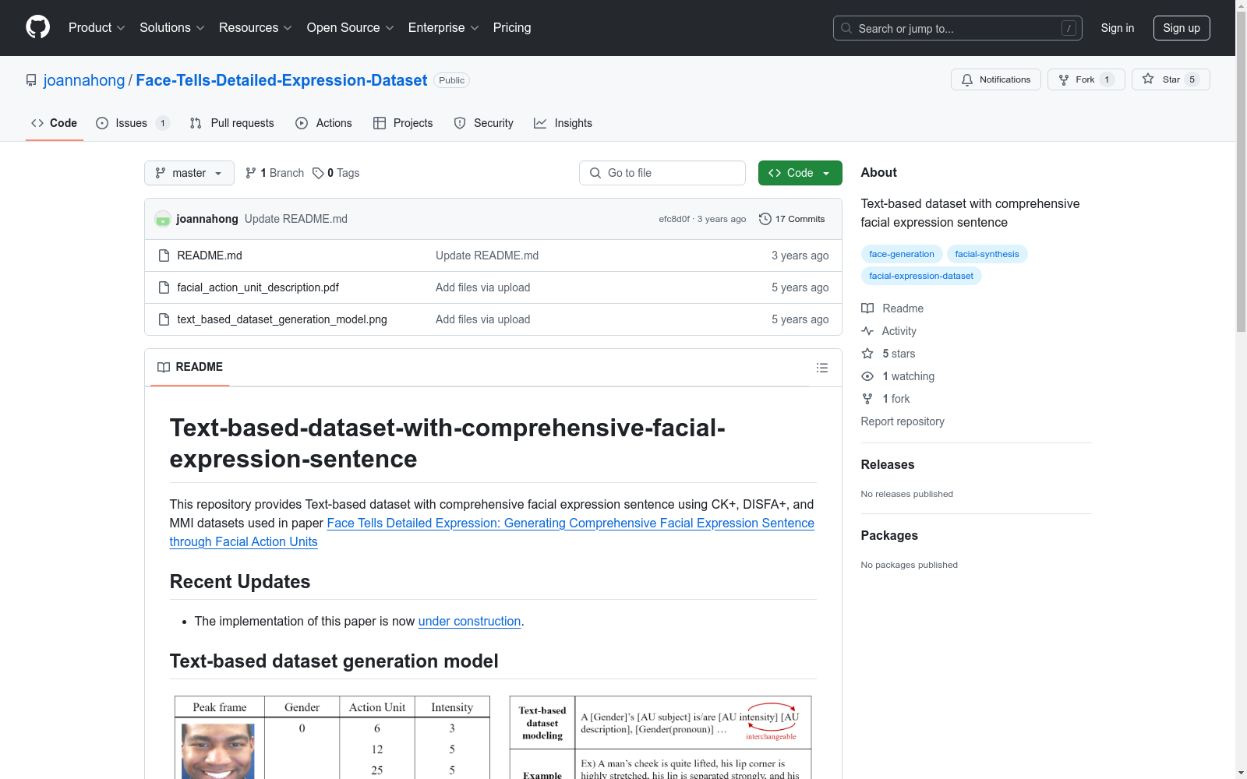Screen dimensions: 1247x779
Task: Open the Face-Tells-Detailed-Expression-Dataset repository link
Action: [281, 80]
